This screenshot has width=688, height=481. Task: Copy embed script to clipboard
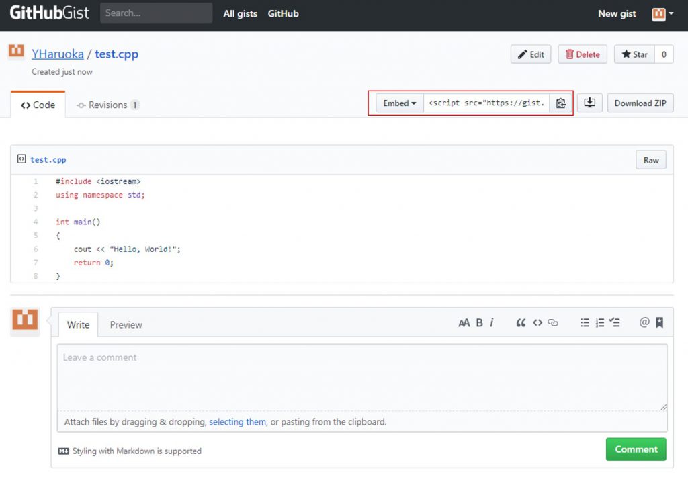pos(561,103)
